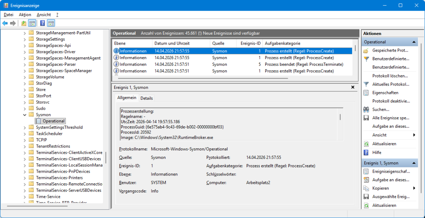
Task: Click the Benutzerdefinierte funnel icon in Aktionen
Action: (366, 59)
